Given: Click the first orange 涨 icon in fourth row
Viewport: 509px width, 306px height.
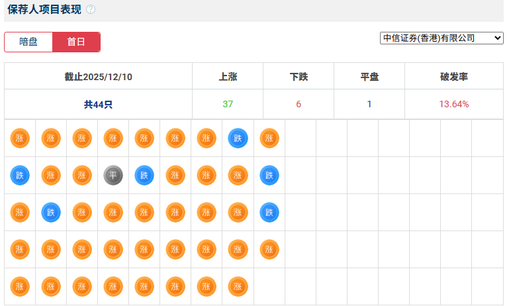Looking at the screenshot, I should click(20, 250).
